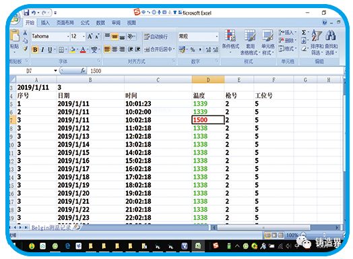
Task: Click the Format Painter brush icon
Action: point(25,49)
